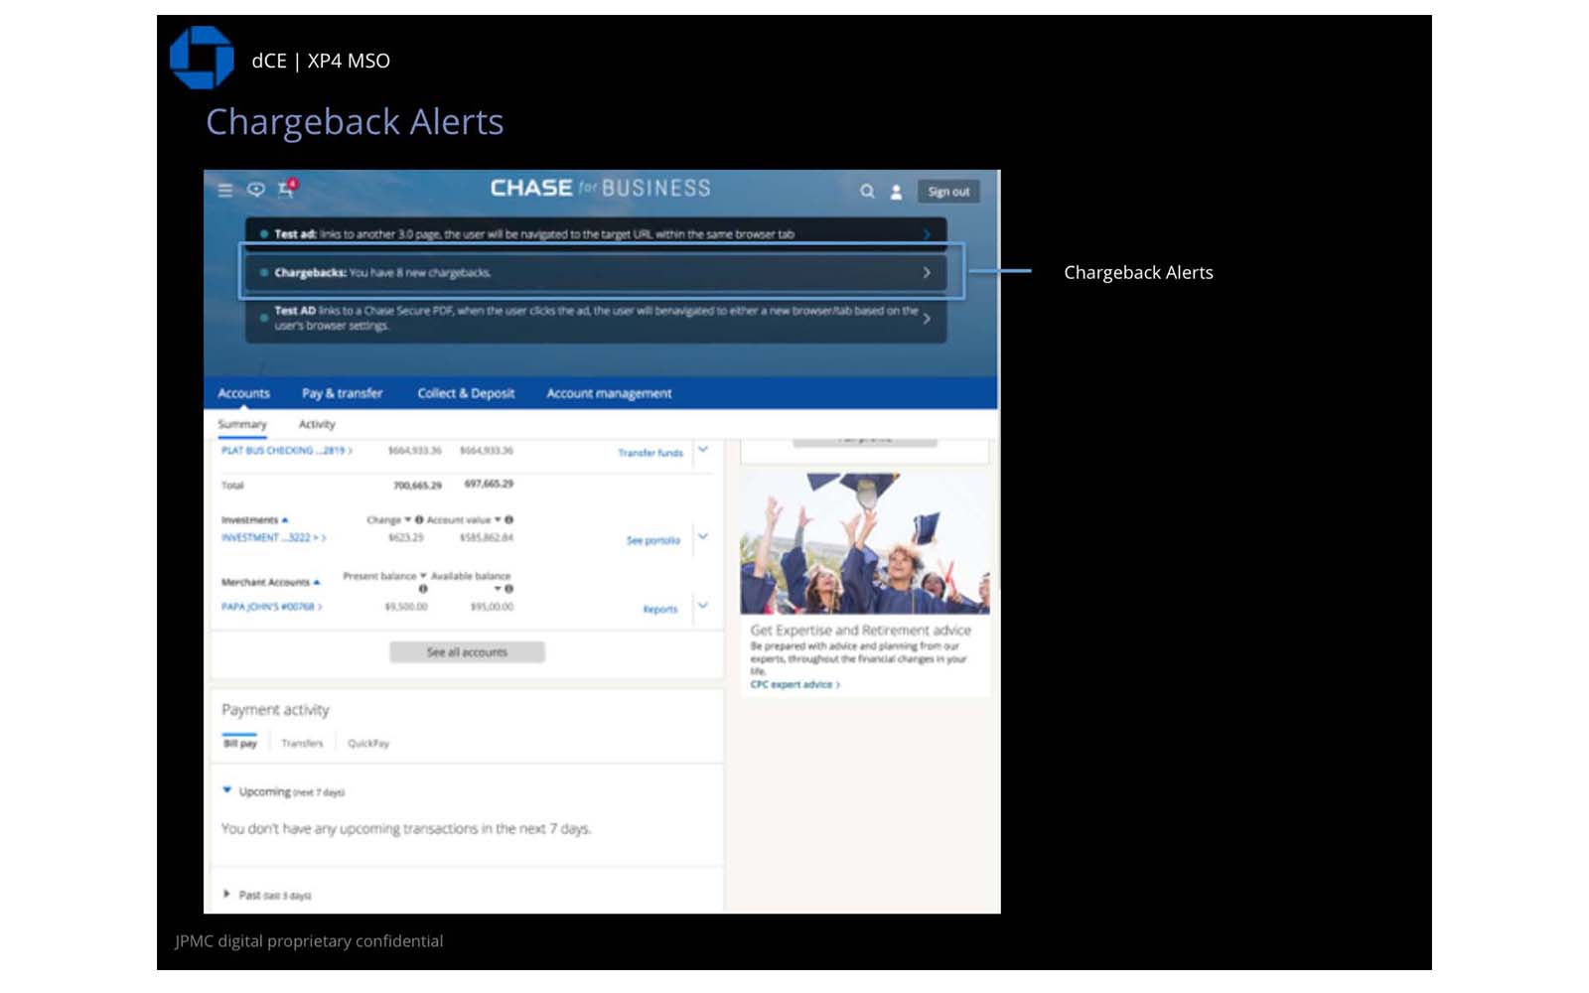Open the chat message icon
This screenshot has height=993, width=1589.
point(256,189)
